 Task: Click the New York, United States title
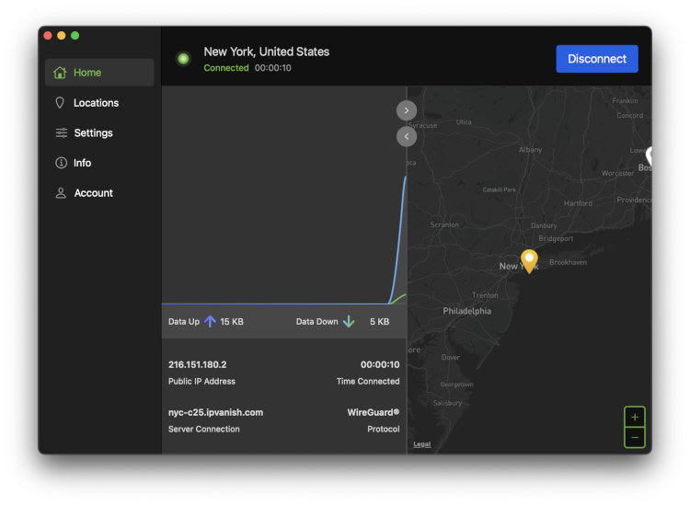266,52
